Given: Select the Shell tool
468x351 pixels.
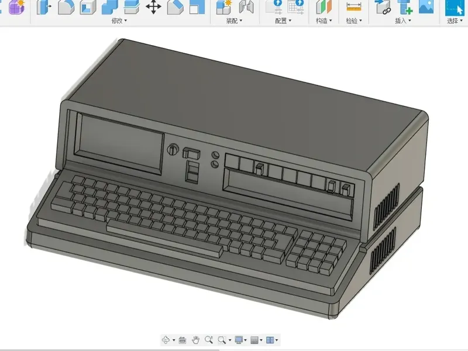Looking at the screenshot, I should [88, 7].
